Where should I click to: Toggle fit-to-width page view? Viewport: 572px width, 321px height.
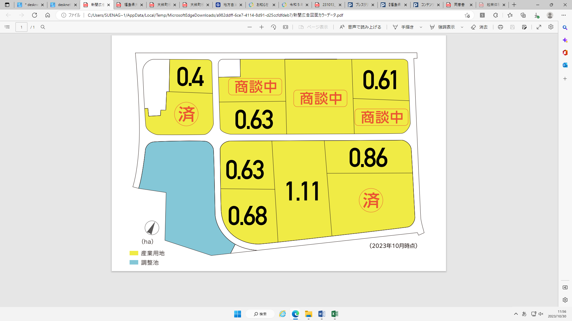pyautogui.click(x=285, y=27)
